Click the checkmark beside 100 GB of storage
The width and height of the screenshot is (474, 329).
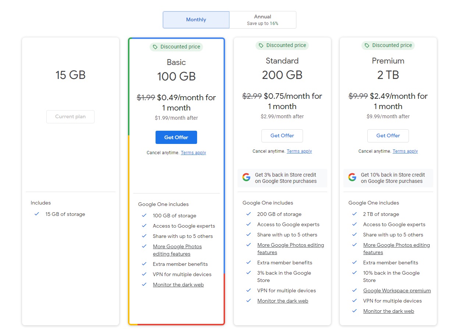coord(144,215)
